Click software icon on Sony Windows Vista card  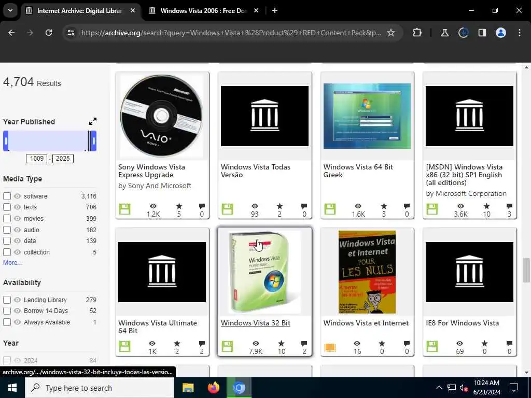pyautogui.click(x=124, y=209)
